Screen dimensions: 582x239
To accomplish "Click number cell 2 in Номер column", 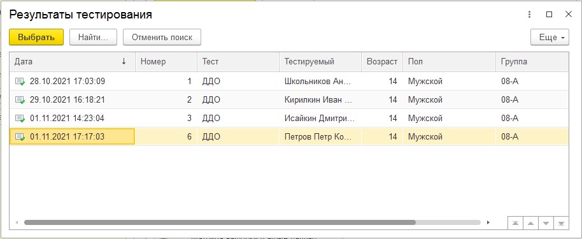I will (166, 100).
